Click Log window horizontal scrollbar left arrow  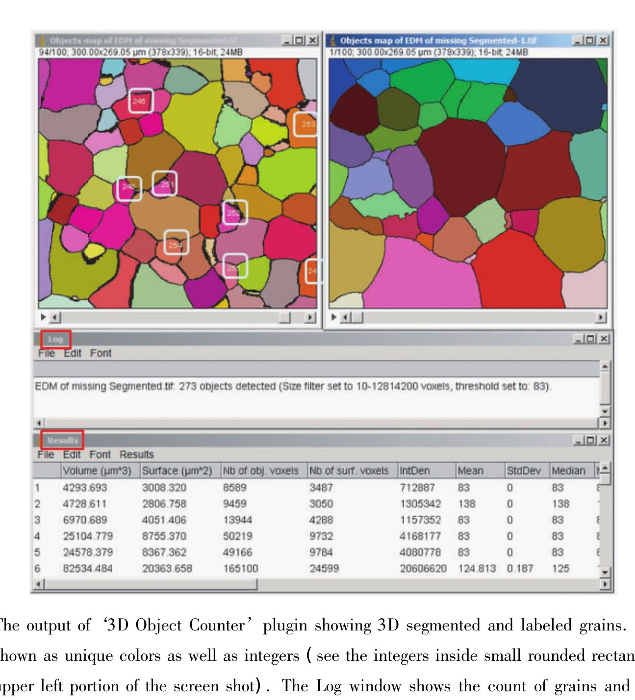pos(40,423)
